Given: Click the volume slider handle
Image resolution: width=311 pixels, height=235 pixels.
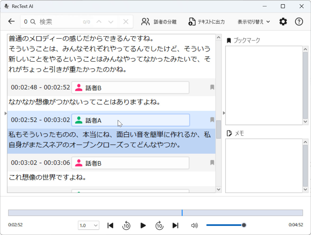Looking at the screenshot, I should coord(244,225).
